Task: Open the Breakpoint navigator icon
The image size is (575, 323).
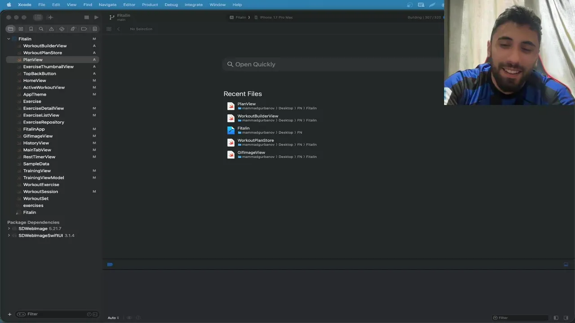Action: 84,29
